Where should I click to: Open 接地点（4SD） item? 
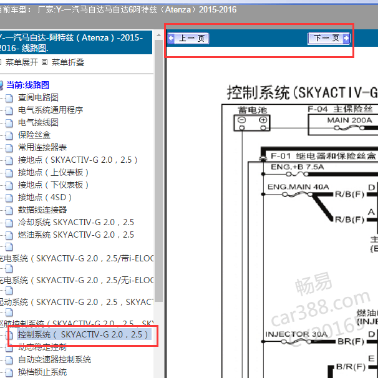point(45,198)
